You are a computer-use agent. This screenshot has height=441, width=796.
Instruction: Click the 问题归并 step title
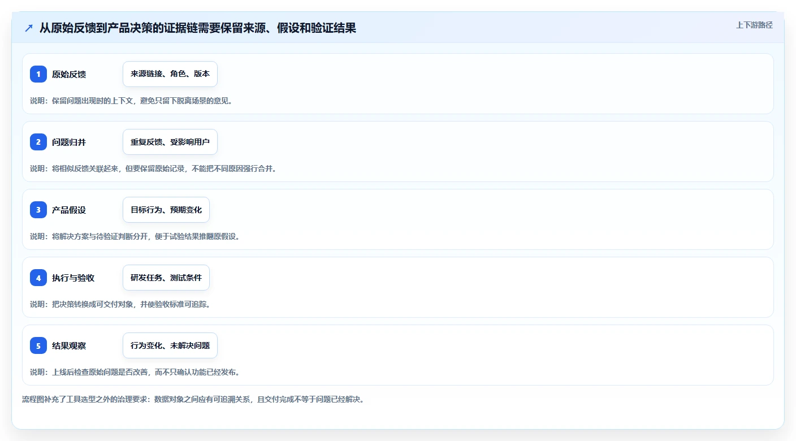(69, 142)
